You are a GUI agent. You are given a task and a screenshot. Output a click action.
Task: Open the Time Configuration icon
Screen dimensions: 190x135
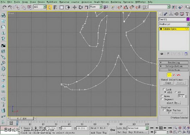coord(171,132)
